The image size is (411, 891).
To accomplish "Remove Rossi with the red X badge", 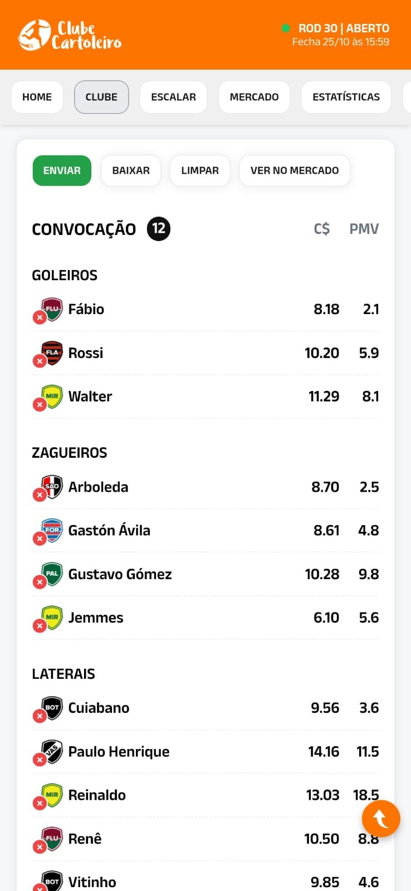I will pyautogui.click(x=39, y=361).
